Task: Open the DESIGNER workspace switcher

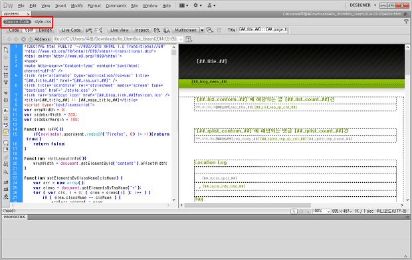Action: [x=363, y=5]
